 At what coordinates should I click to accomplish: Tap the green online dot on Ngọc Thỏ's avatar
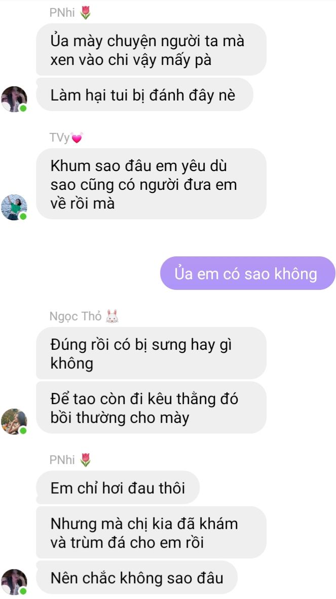click(x=23, y=430)
